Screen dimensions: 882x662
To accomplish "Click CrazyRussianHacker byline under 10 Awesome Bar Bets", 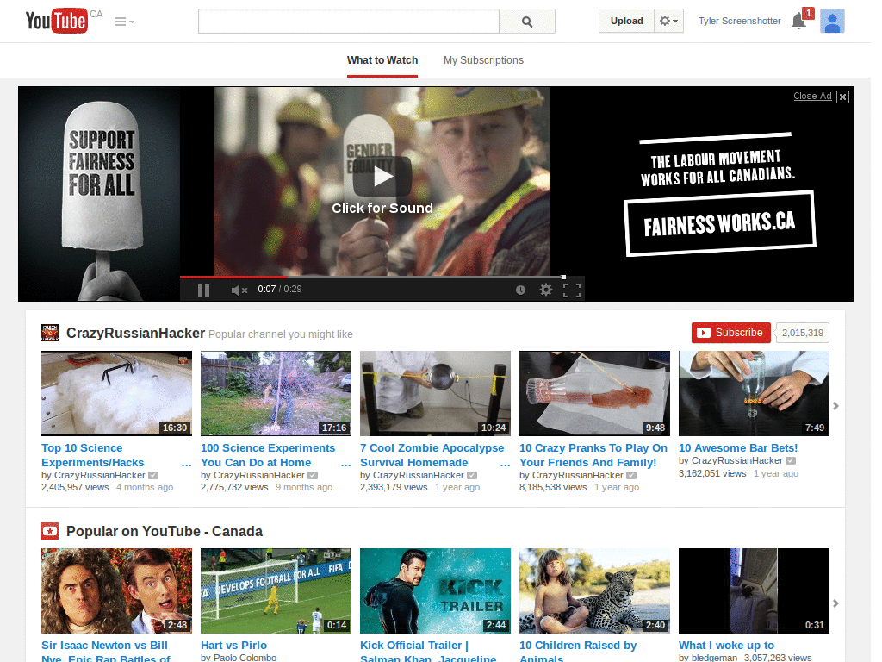I will tap(737, 460).
